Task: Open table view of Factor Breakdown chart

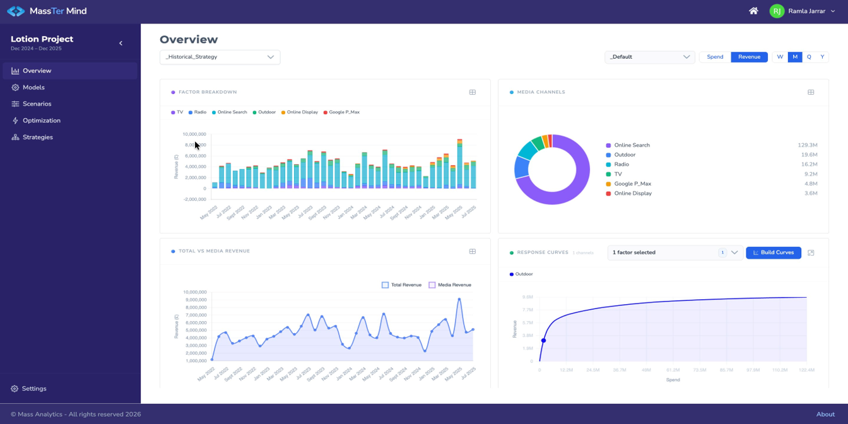Action: click(x=472, y=92)
